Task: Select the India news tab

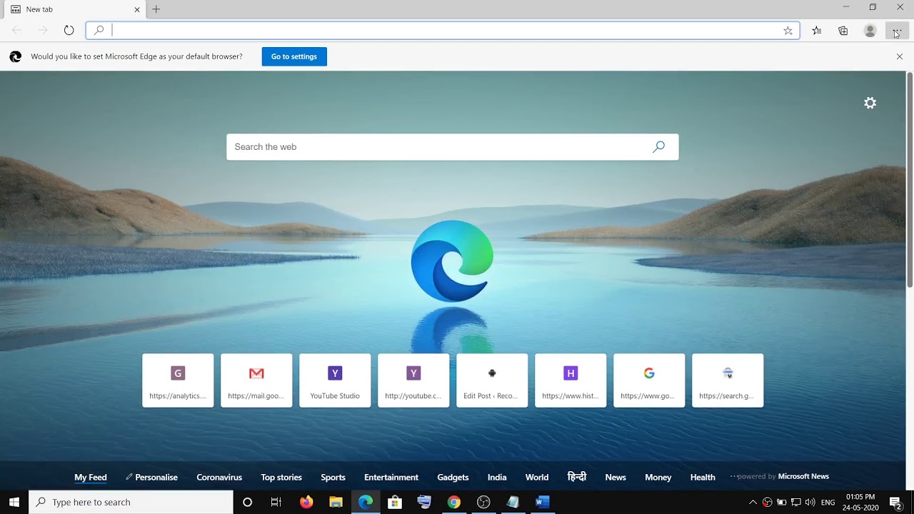Action: pyautogui.click(x=497, y=477)
